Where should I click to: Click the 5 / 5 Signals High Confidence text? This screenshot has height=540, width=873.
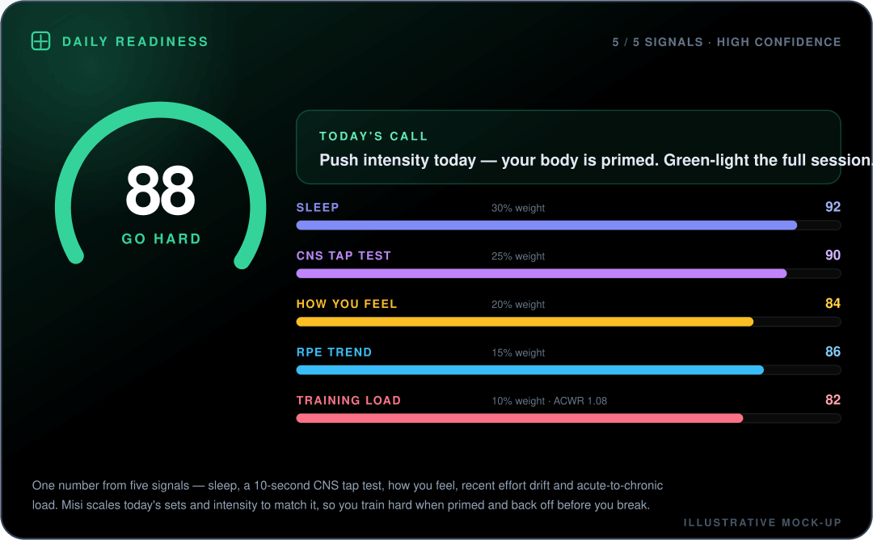[x=727, y=42]
